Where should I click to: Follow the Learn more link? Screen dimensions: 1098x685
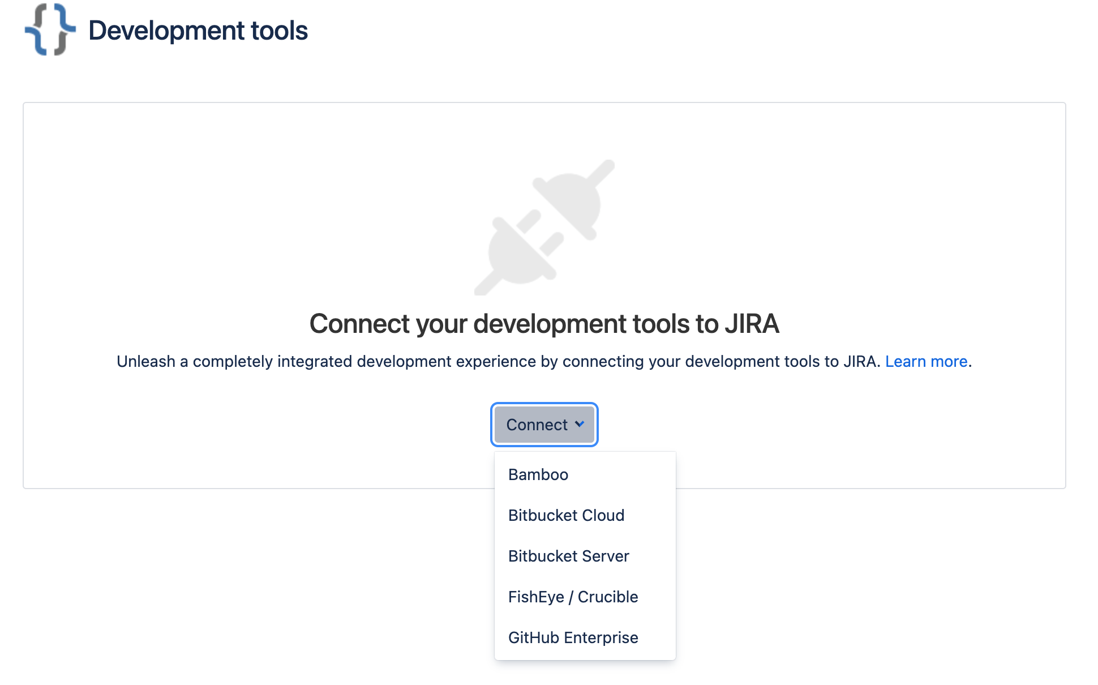pos(926,361)
